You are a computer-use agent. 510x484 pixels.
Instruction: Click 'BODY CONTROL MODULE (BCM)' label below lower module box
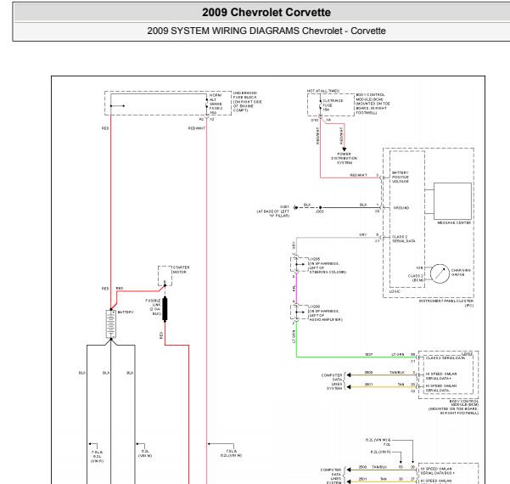[x=454, y=408]
